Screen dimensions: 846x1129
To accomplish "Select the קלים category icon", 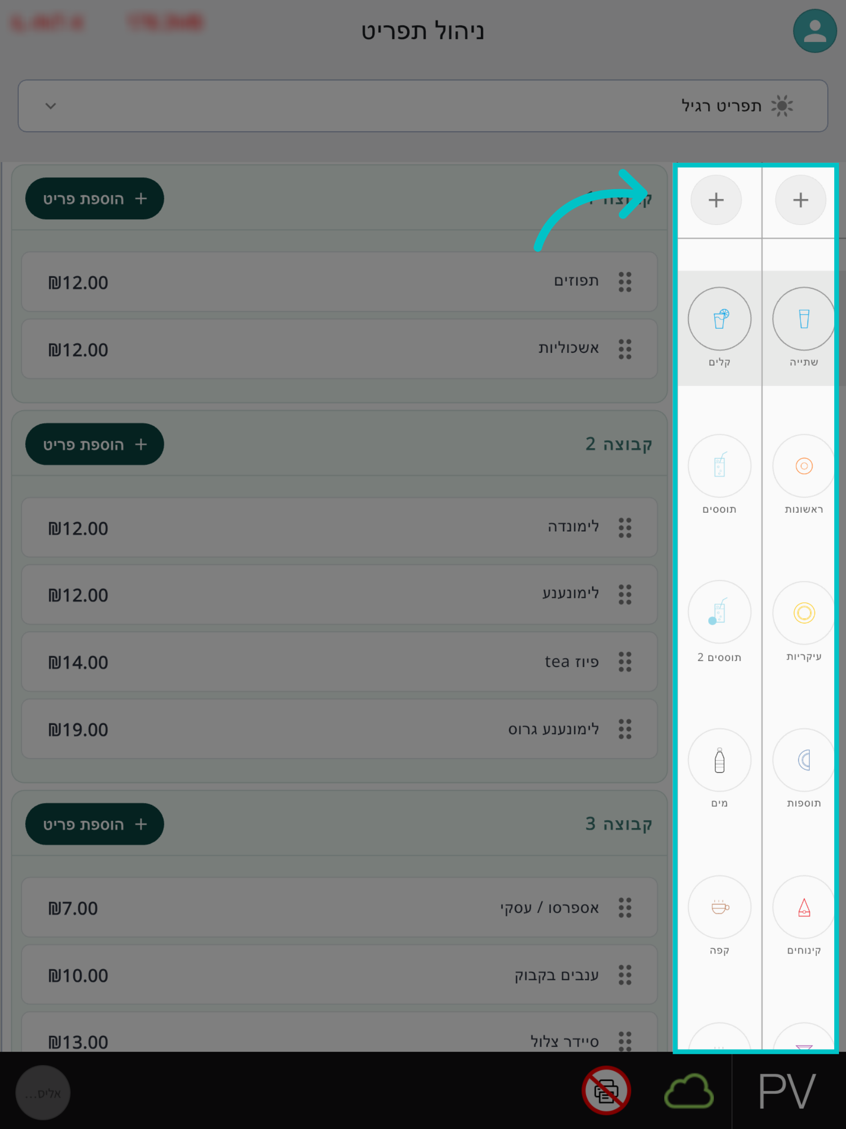I will click(x=719, y=319).
